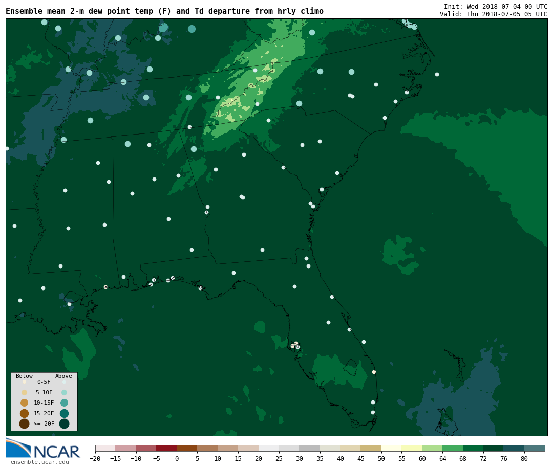This screenshot has width=553, height=468.
Task: Click the colorbar tick label '72'
Action: [x=483, y=458]
